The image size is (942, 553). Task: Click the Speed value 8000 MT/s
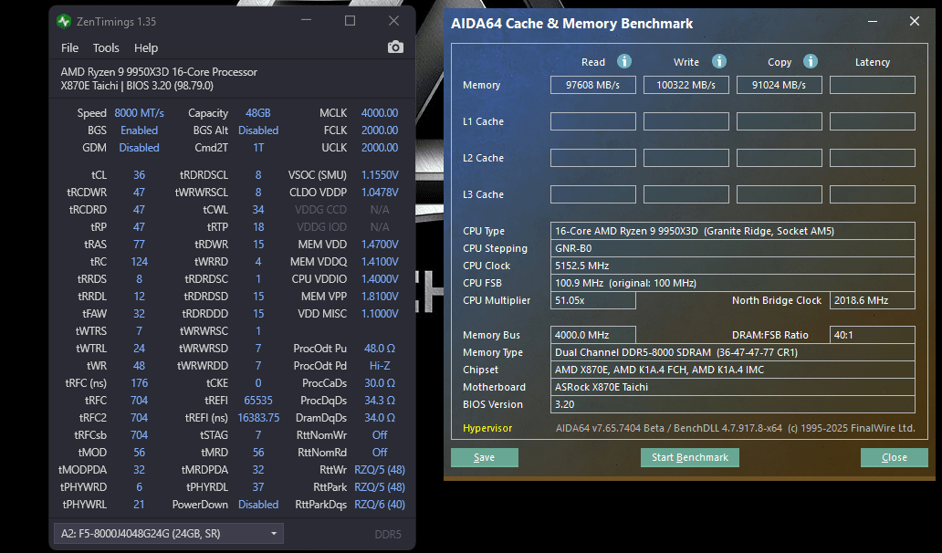coord(140,113)
